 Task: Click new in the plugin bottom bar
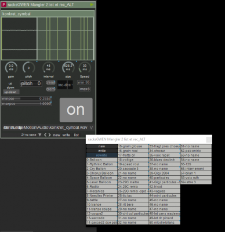[x=56, y=135]
